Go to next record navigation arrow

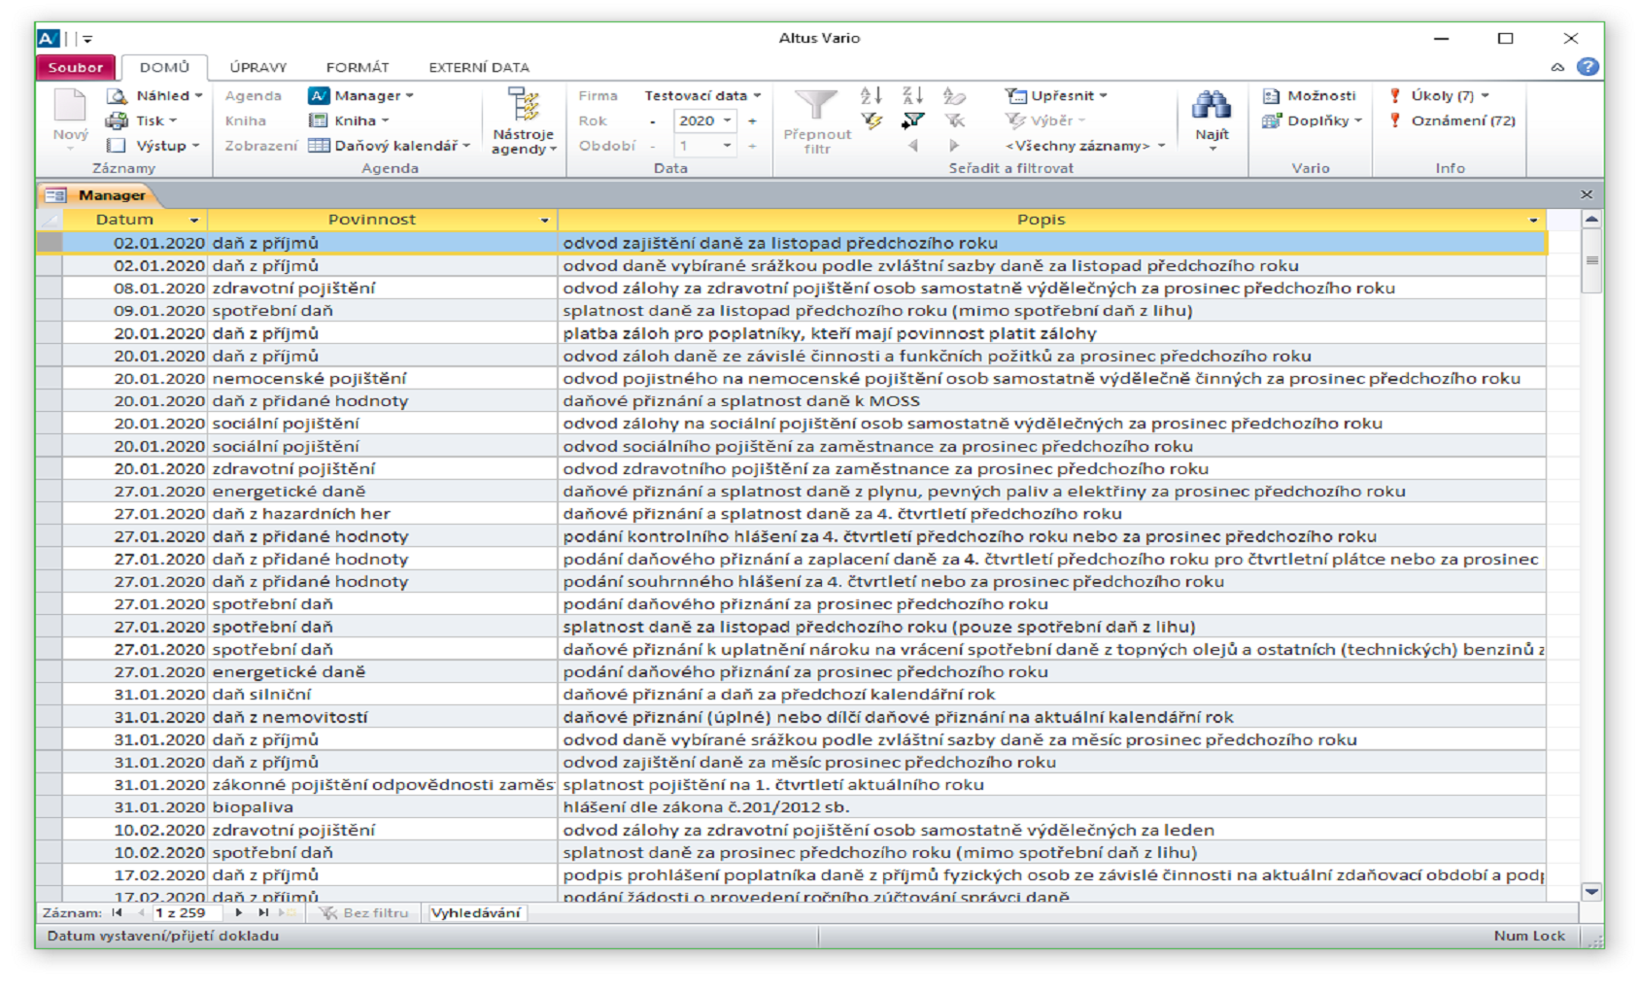[239, 912]
